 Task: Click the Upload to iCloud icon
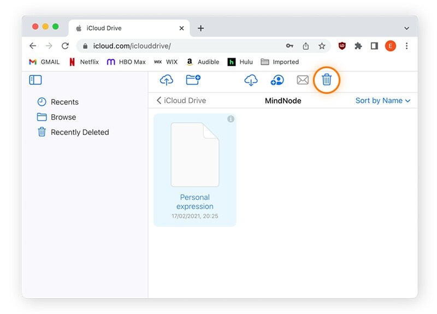(167, 80)
